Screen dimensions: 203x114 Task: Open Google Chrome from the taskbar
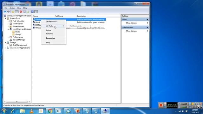click(x=50, y=111)
